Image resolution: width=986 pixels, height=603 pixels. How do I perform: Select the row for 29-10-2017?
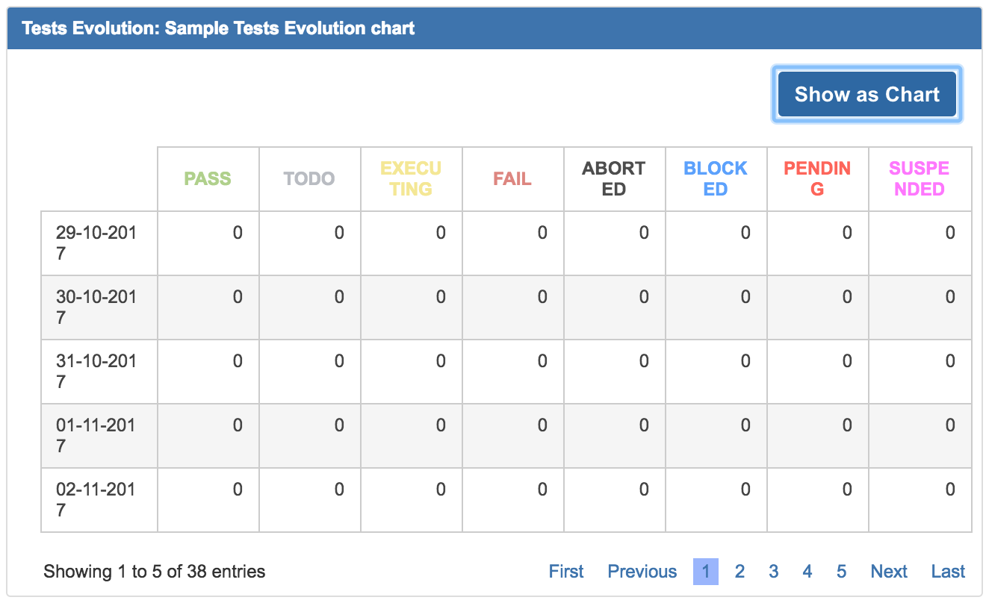coord(98,243)
